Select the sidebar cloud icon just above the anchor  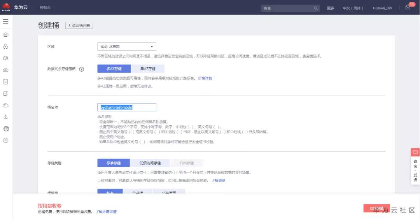coord(5,105)
